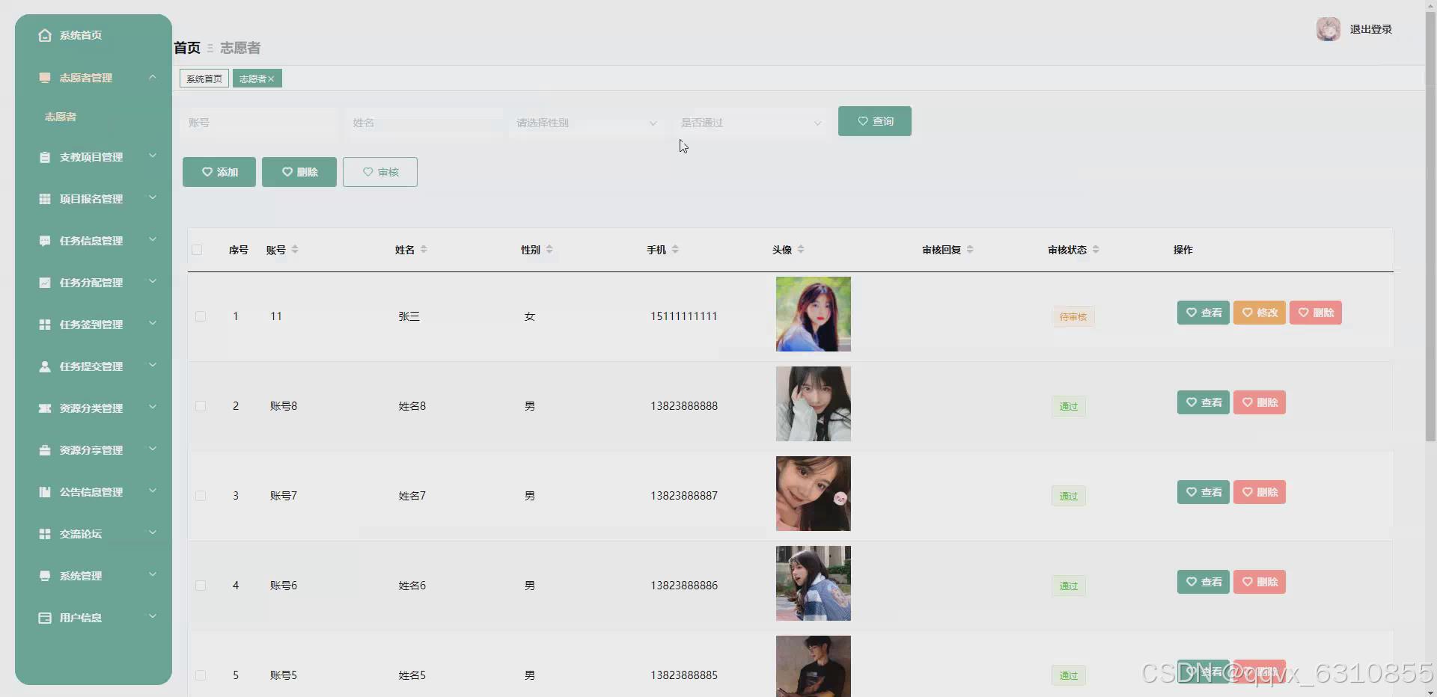Click the 添加 button

[x=219, y=172]
